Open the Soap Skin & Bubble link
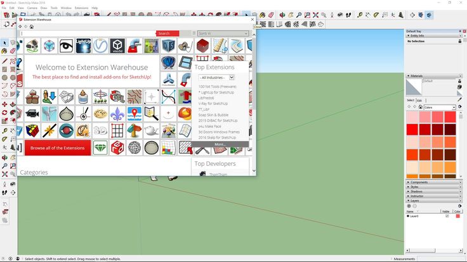Viewport: 467px width, 262px height. coord(213,115)
